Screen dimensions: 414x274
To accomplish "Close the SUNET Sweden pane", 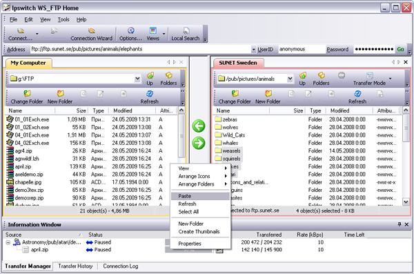I will tap(406, 62).
